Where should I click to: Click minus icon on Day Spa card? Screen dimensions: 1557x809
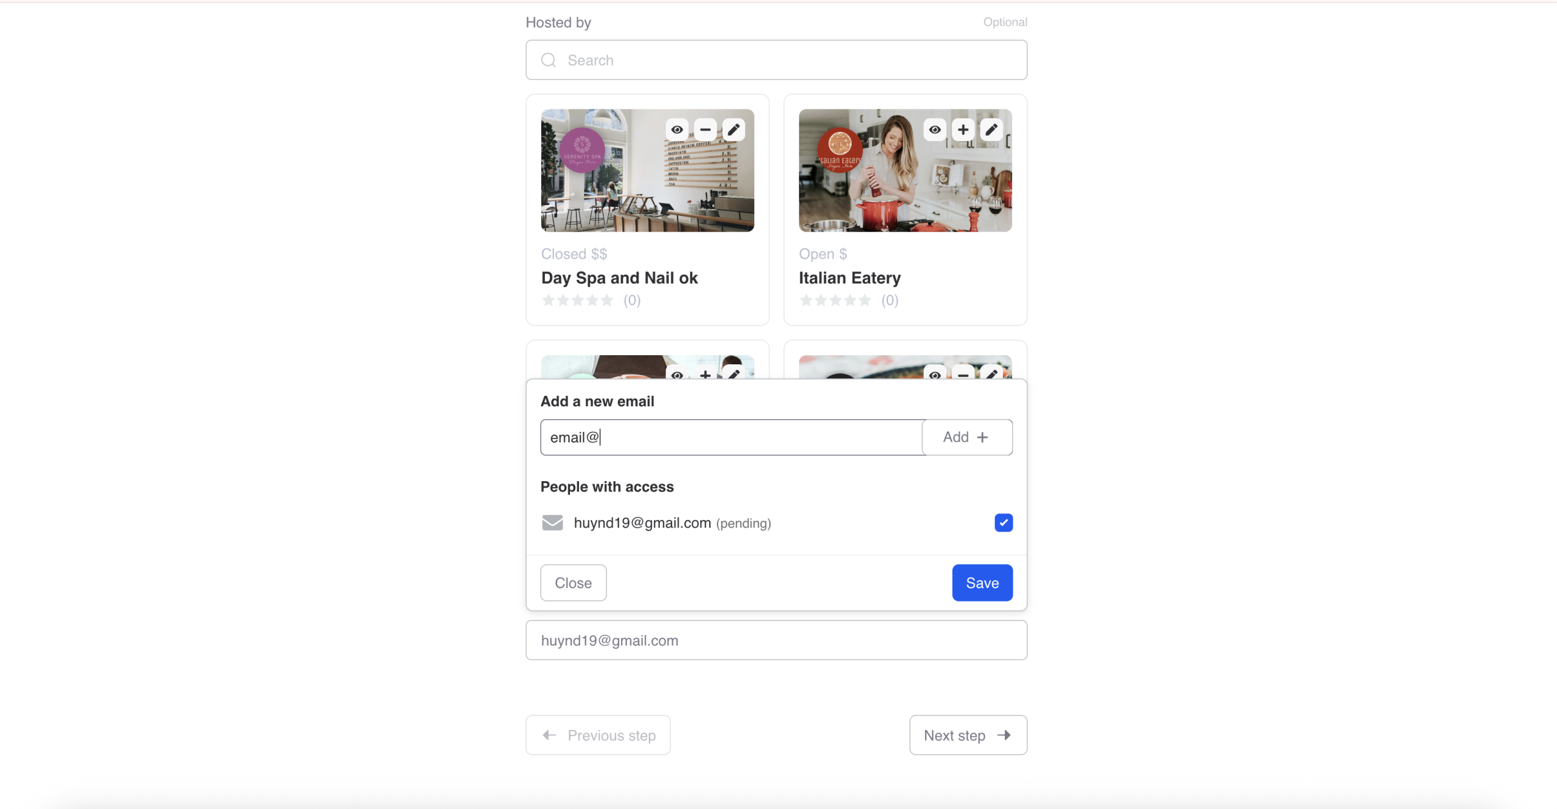706,130
